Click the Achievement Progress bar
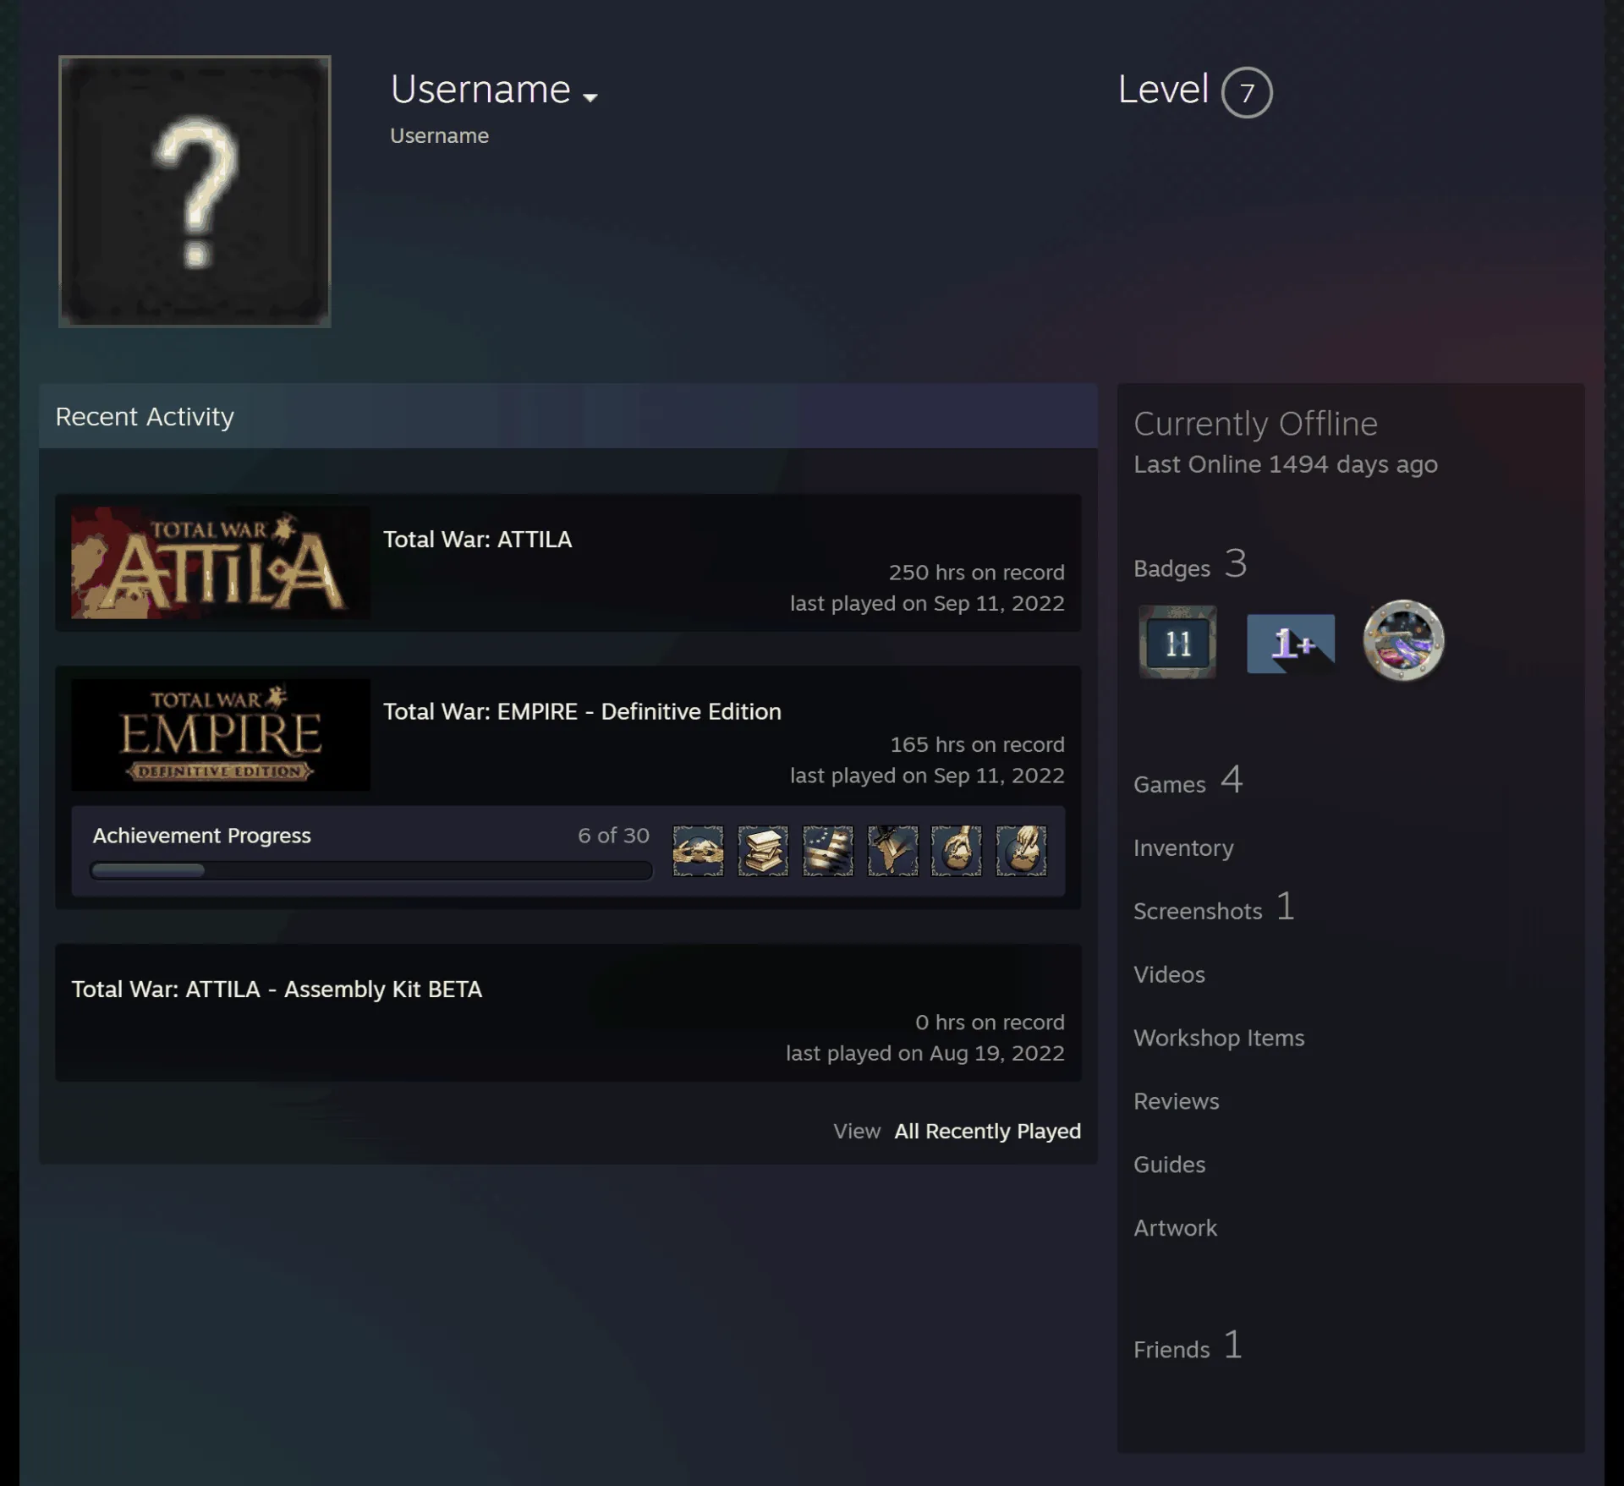 click(371, 870)
